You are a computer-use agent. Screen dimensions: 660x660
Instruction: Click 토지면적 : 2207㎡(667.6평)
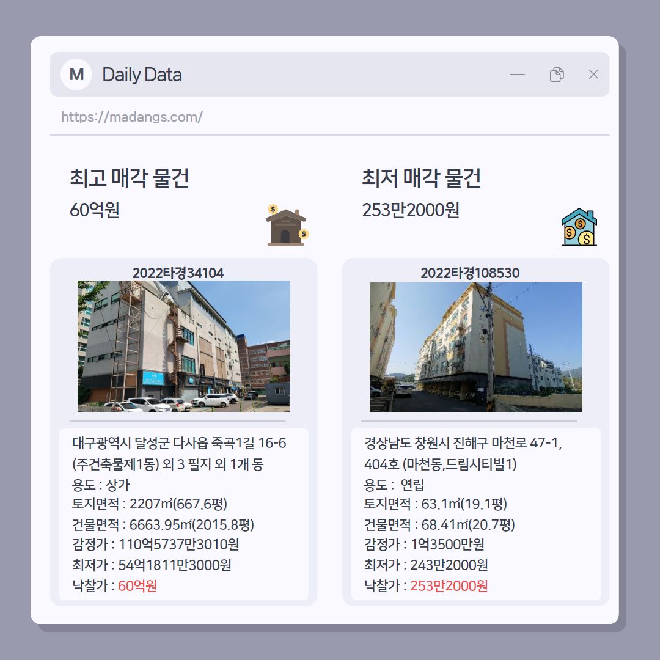pos(150,504)
